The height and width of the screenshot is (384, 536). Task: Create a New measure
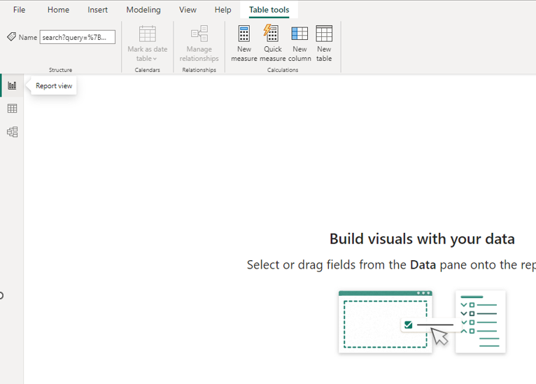[244, 44]
